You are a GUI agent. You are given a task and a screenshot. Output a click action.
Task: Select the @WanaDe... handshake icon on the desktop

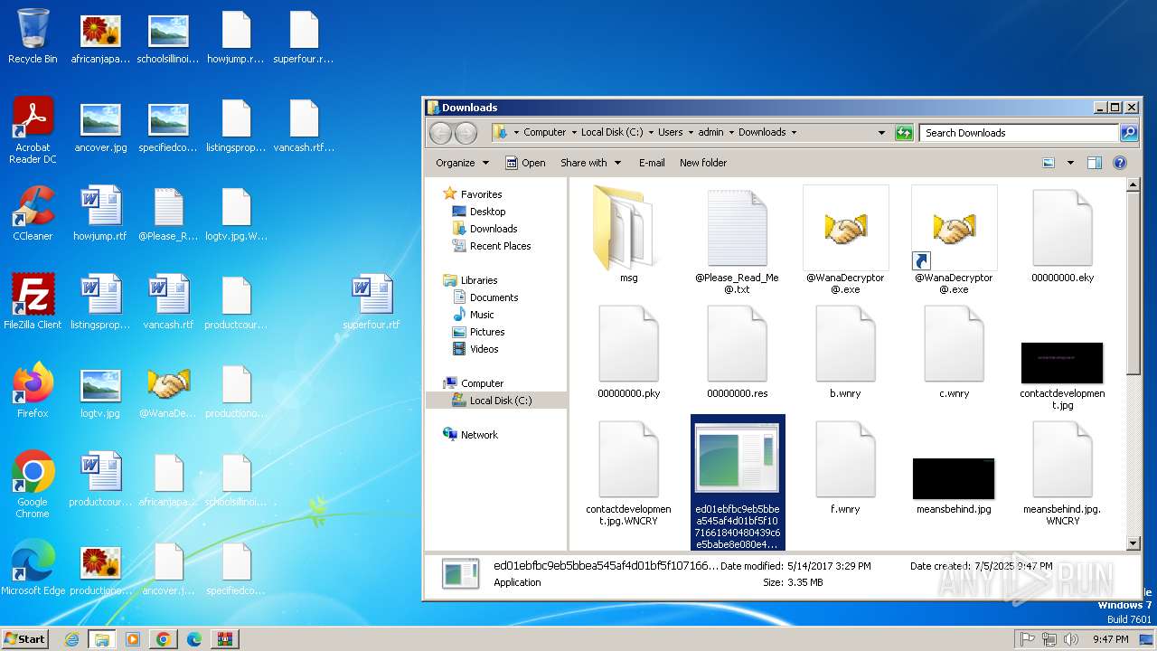point(168,391)
